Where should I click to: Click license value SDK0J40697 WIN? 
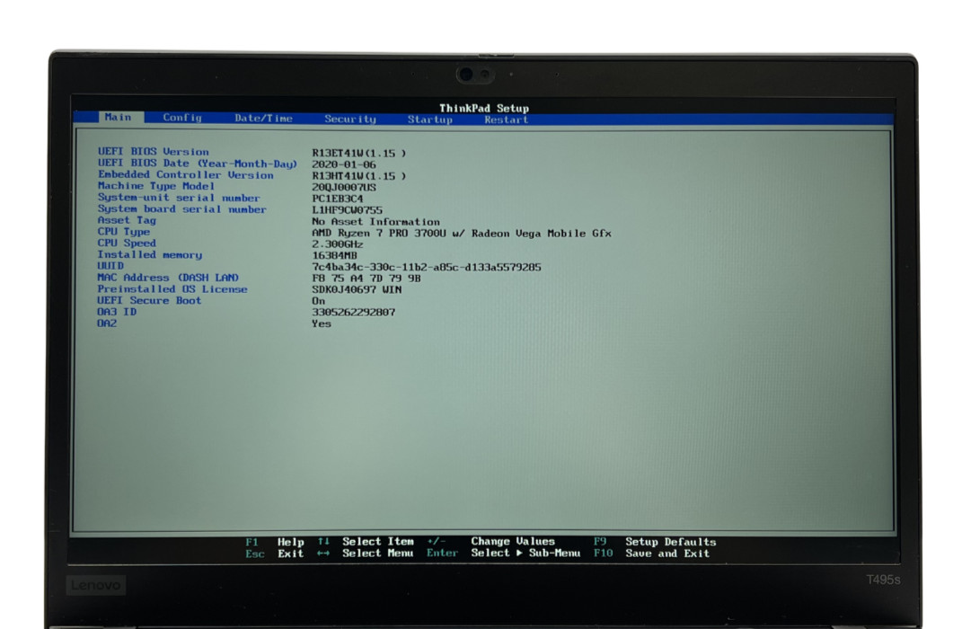point(357,289)
